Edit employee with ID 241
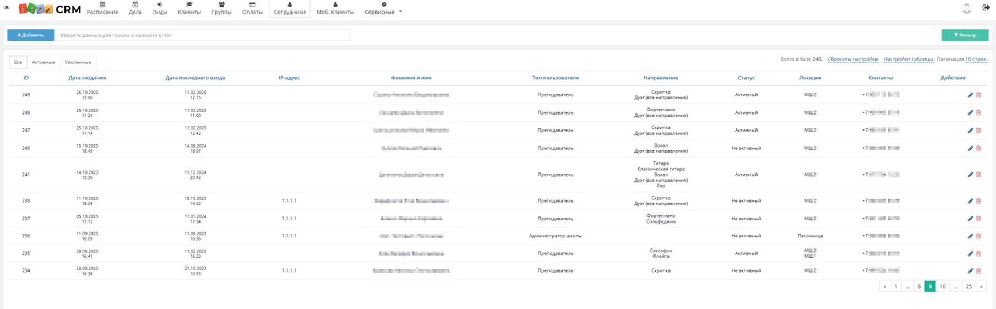This screenshot has height=309, width=996. click(970, 175)
